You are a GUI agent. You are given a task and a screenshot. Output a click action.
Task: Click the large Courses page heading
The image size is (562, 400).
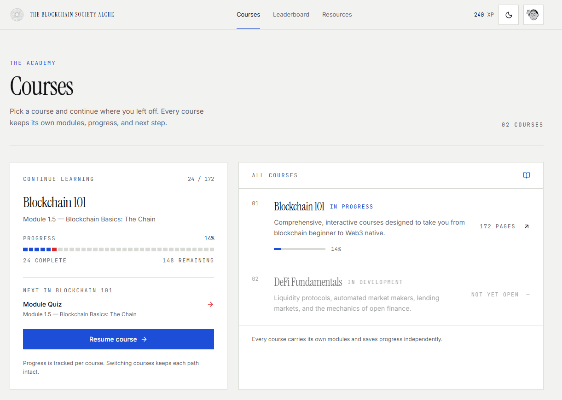tap(41, 86)
